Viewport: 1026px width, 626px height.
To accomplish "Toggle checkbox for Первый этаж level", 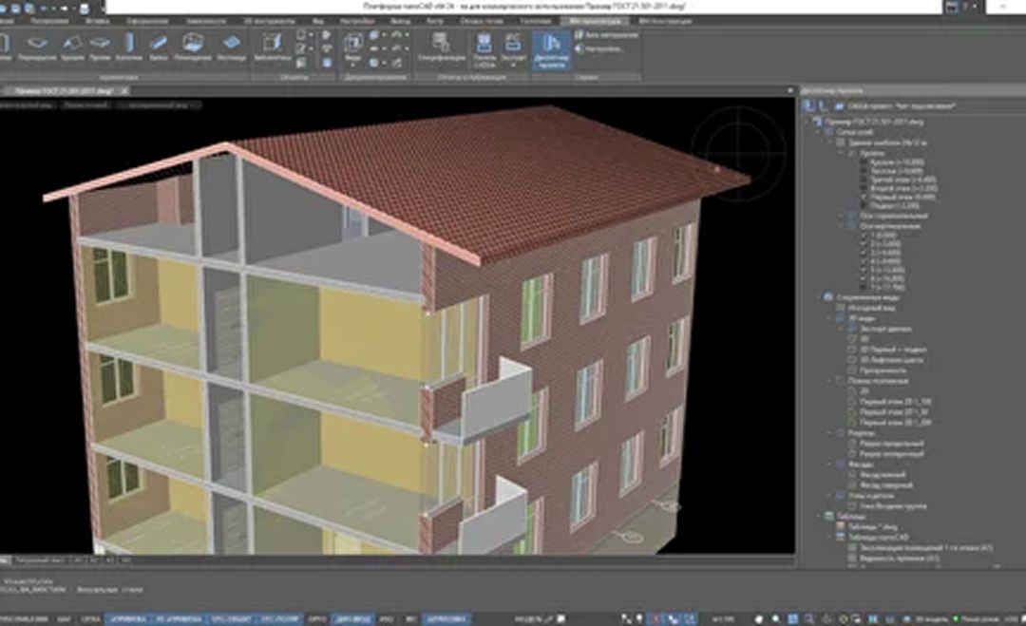I will click(863, 197).
